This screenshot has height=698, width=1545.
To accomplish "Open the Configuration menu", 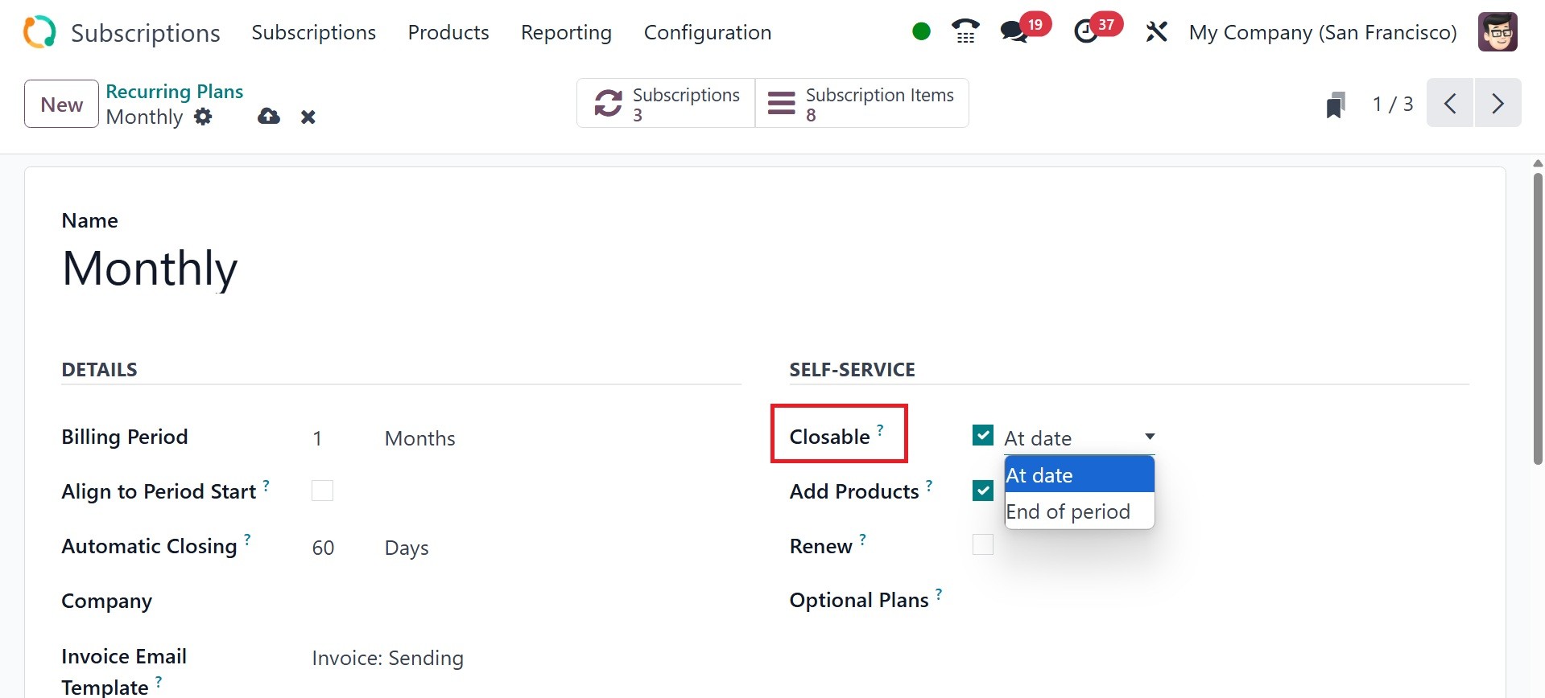I will 707,32.
